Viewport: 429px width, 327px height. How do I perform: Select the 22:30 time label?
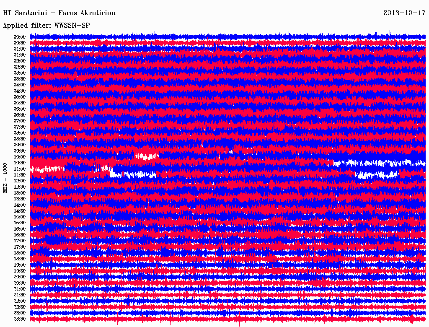click(20, 307)
